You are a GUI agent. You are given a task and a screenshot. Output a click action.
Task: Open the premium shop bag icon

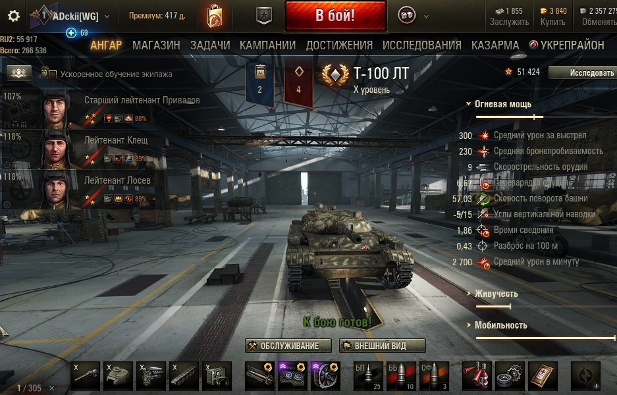click(215, 16)
